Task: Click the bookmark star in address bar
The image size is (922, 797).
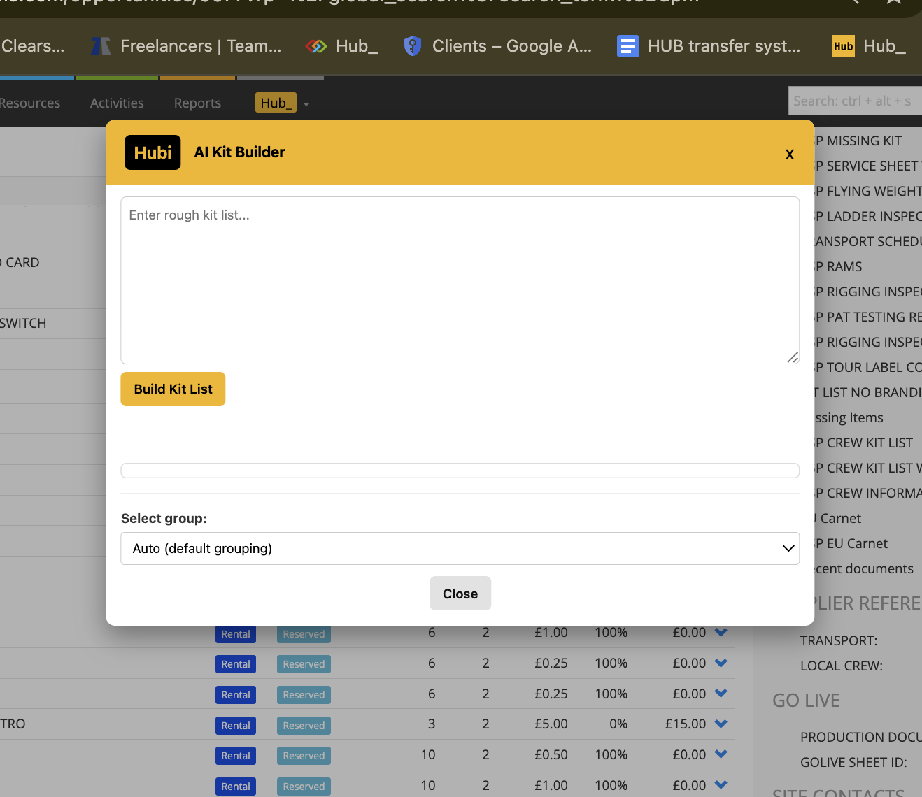Action: tap(893, 1)
